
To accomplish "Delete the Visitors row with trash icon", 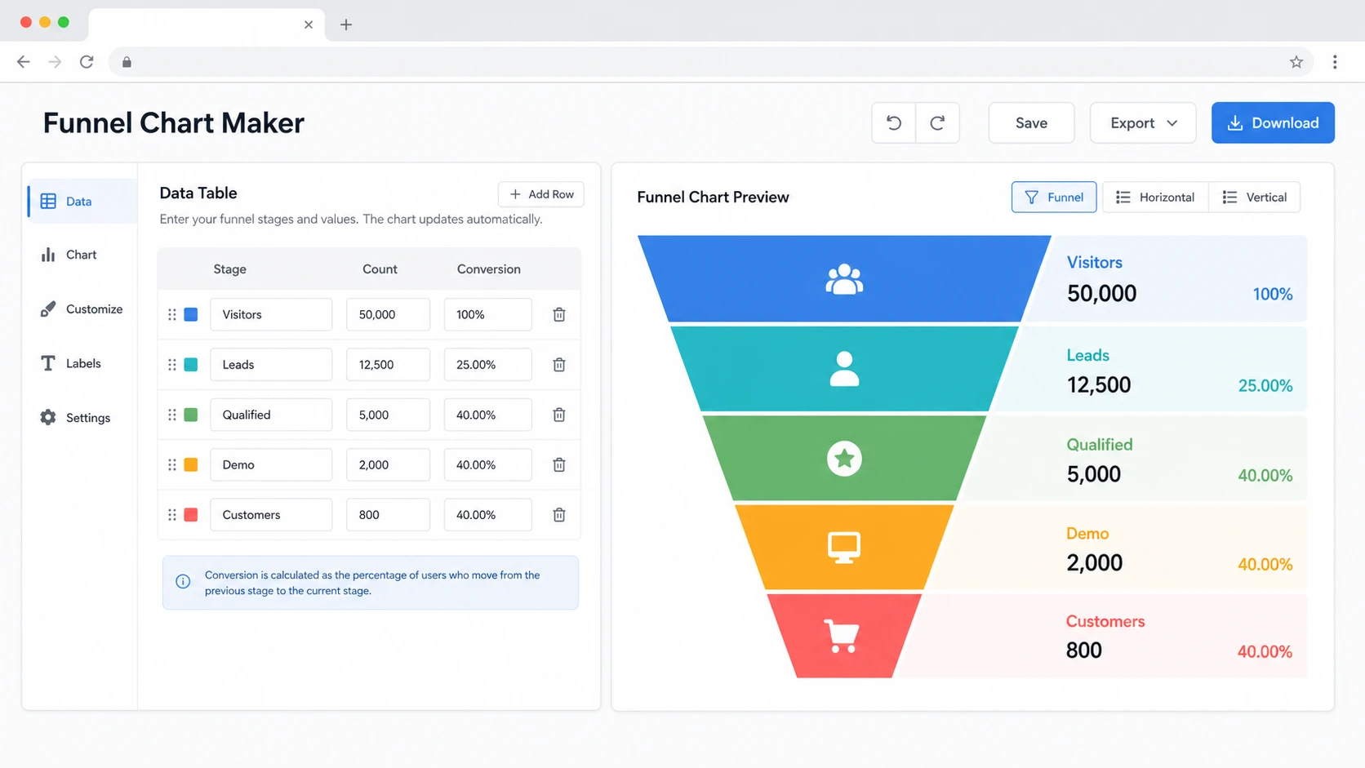I will click(559, 314).
